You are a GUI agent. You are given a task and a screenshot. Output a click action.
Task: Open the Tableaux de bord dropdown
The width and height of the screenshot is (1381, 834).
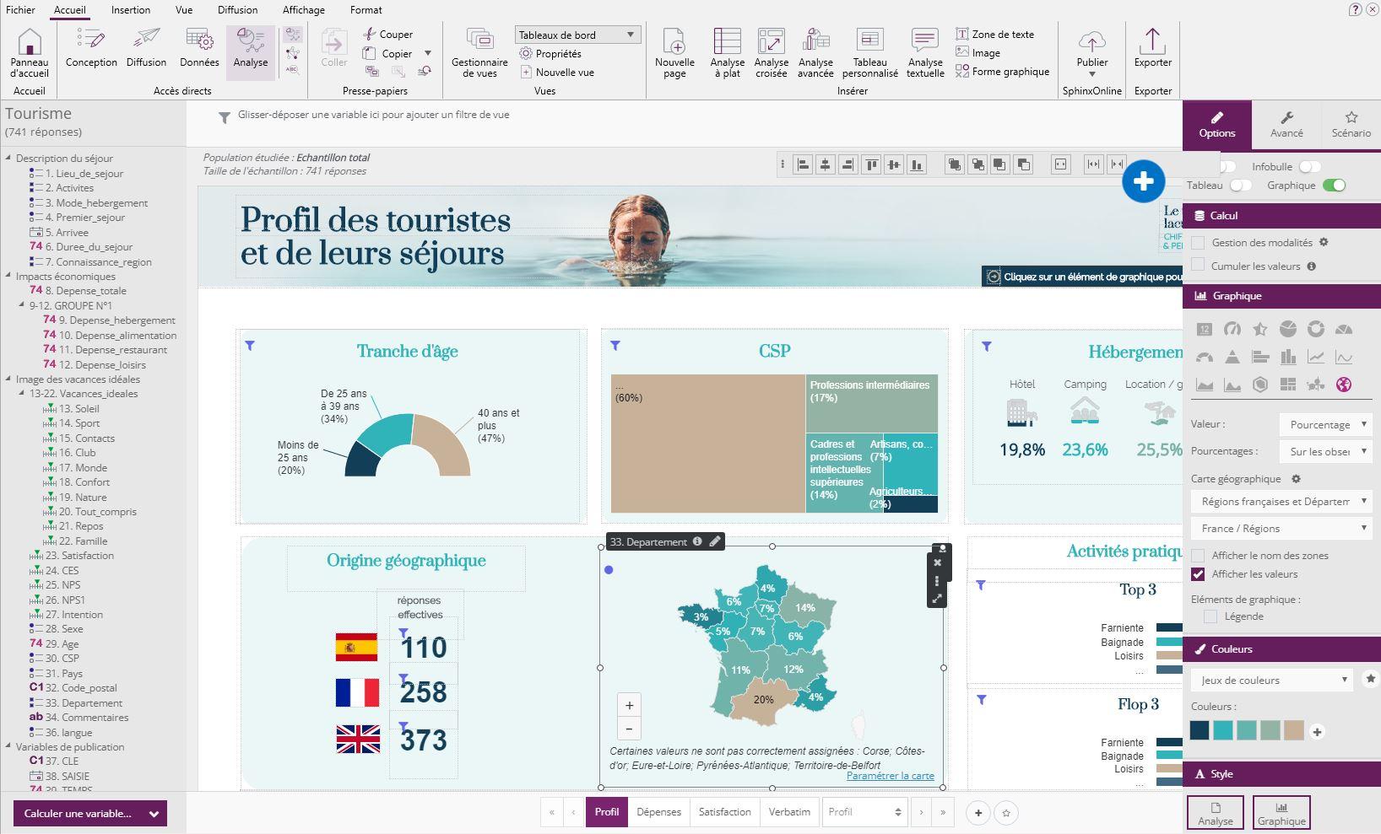click(x=577, y=35)
